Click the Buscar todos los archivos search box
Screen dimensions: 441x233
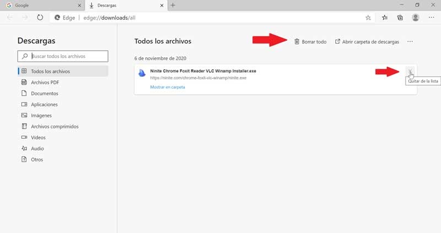[63, 56]
